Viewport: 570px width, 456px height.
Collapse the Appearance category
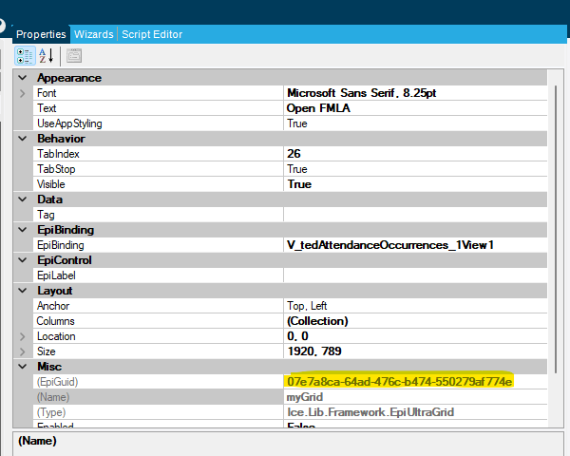tap(23, 78)
